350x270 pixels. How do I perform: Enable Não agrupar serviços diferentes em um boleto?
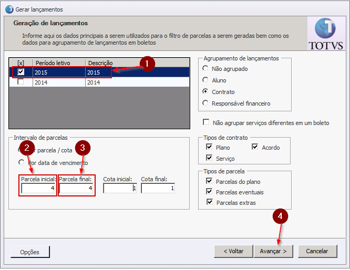click(x=207, y=123)
